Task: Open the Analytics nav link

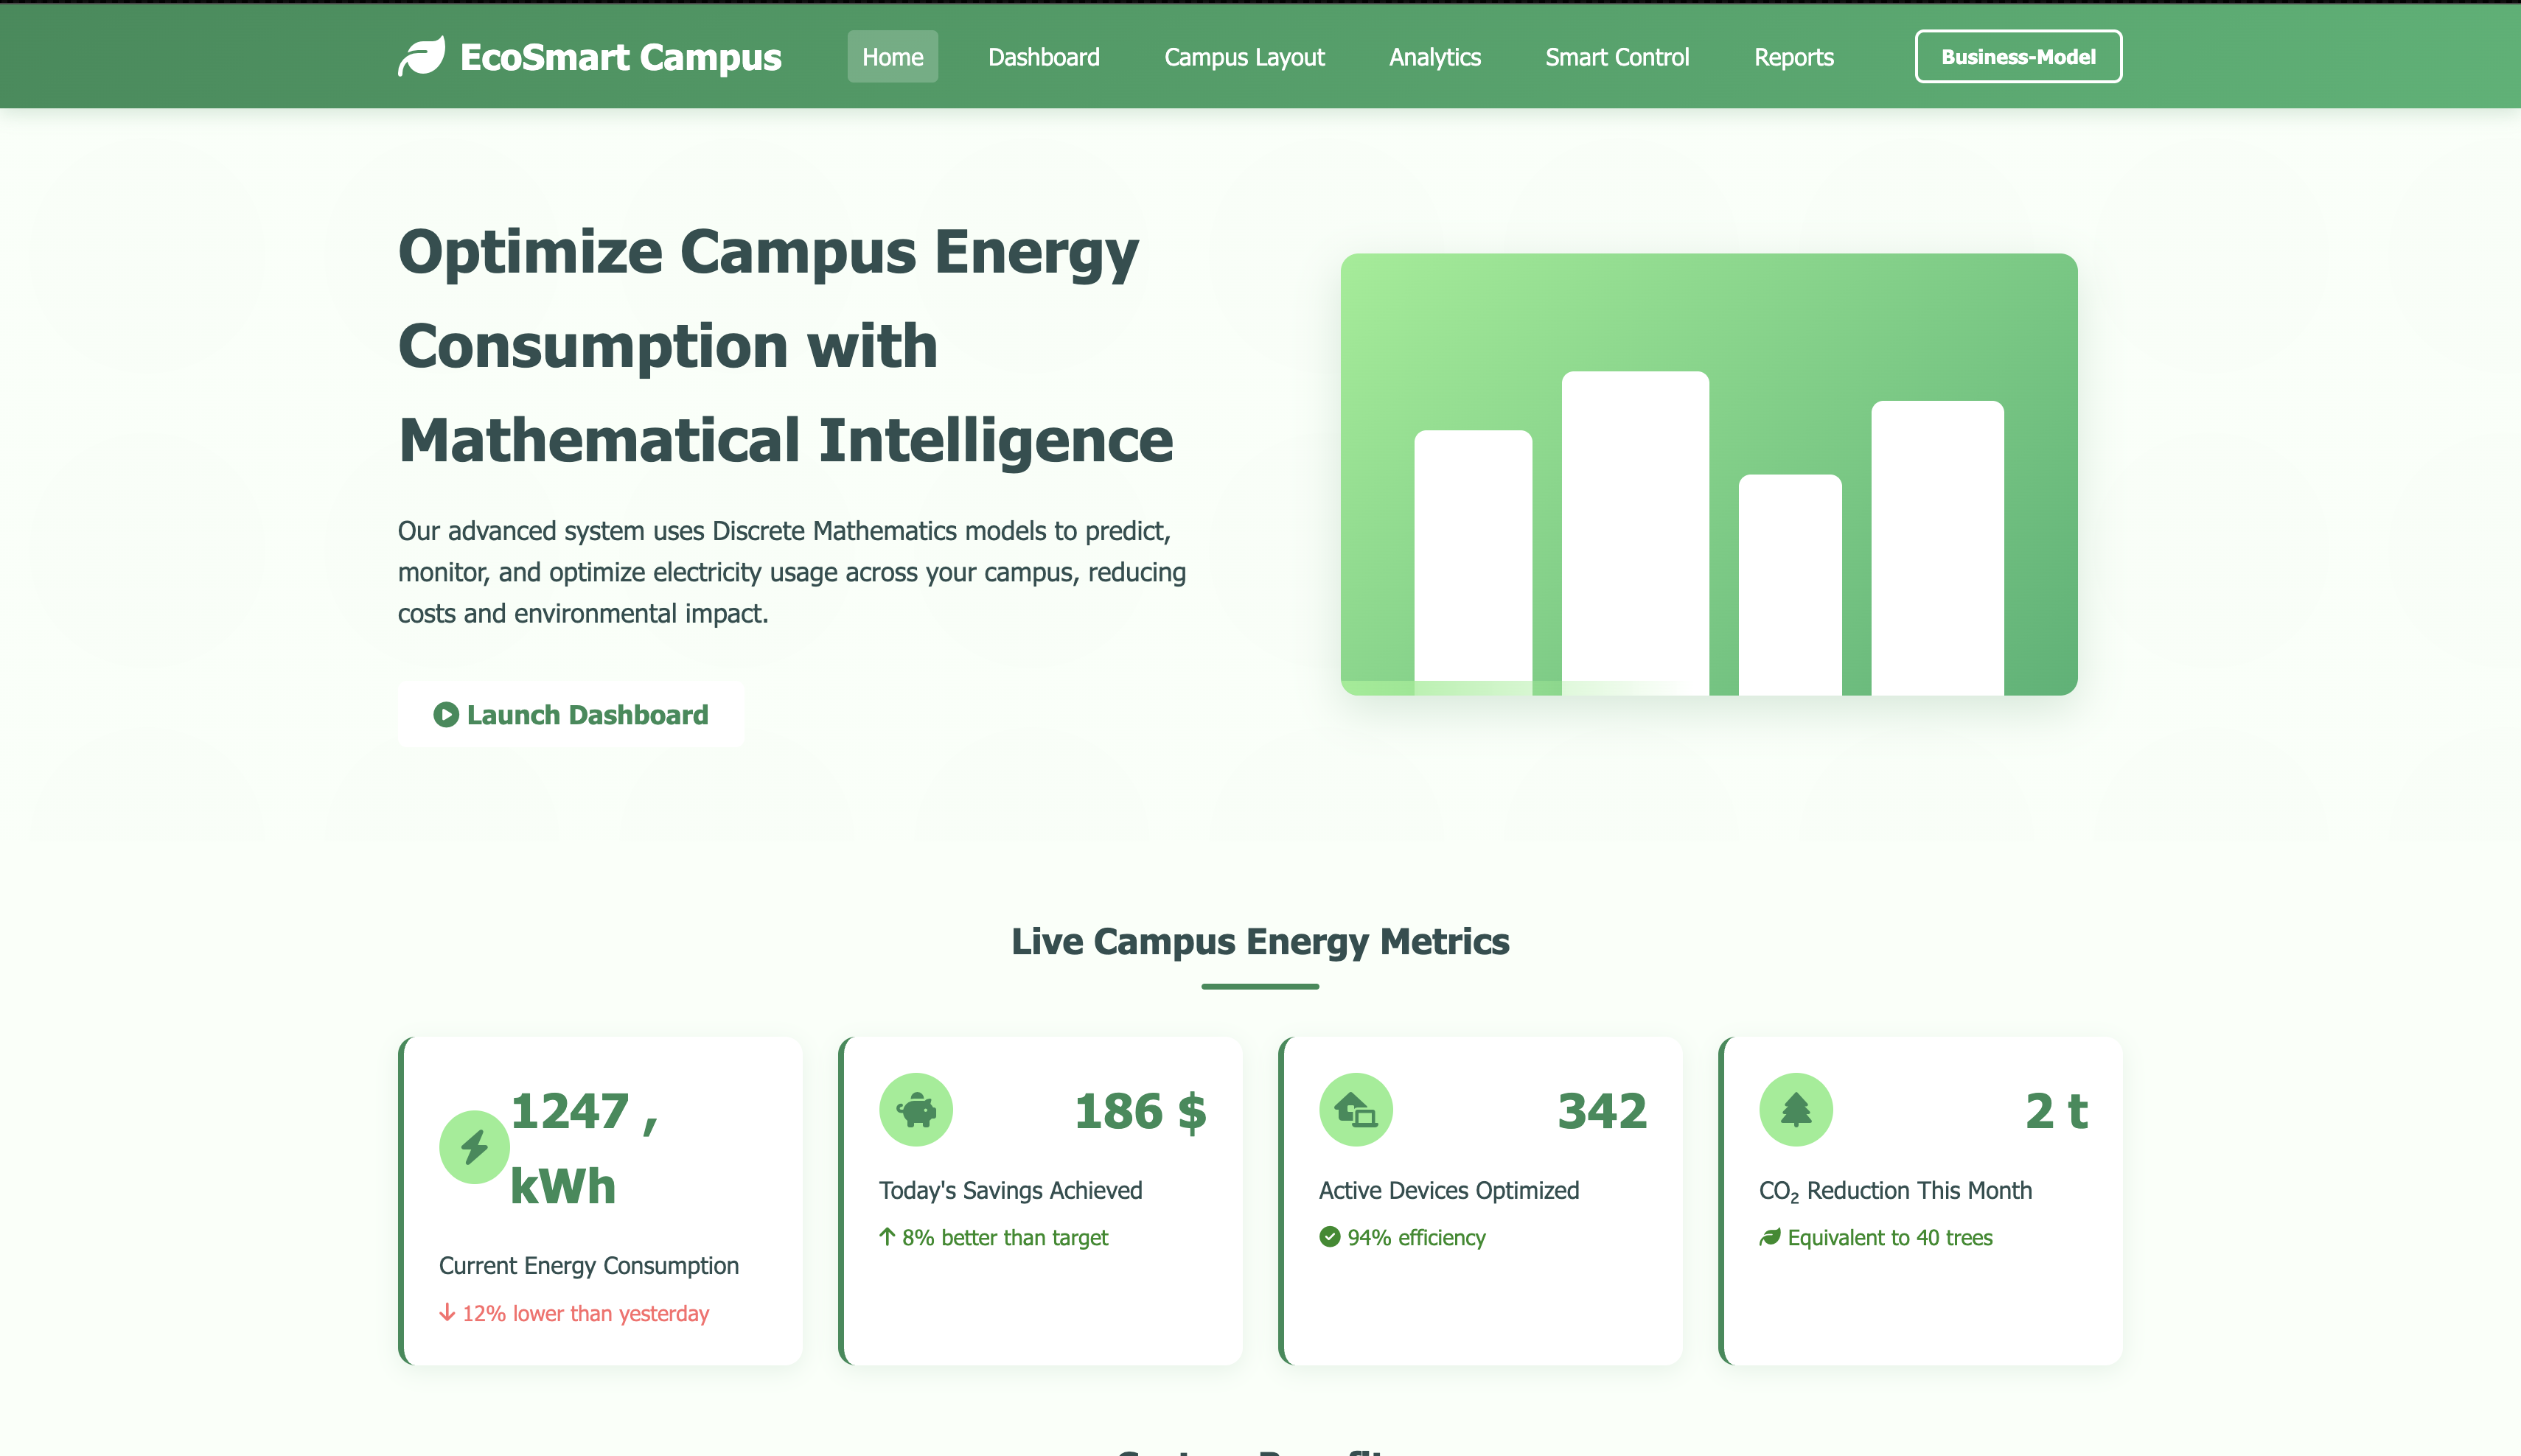Action: pos(1434,57)
